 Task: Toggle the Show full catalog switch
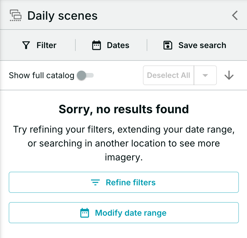tap(85, 75)
